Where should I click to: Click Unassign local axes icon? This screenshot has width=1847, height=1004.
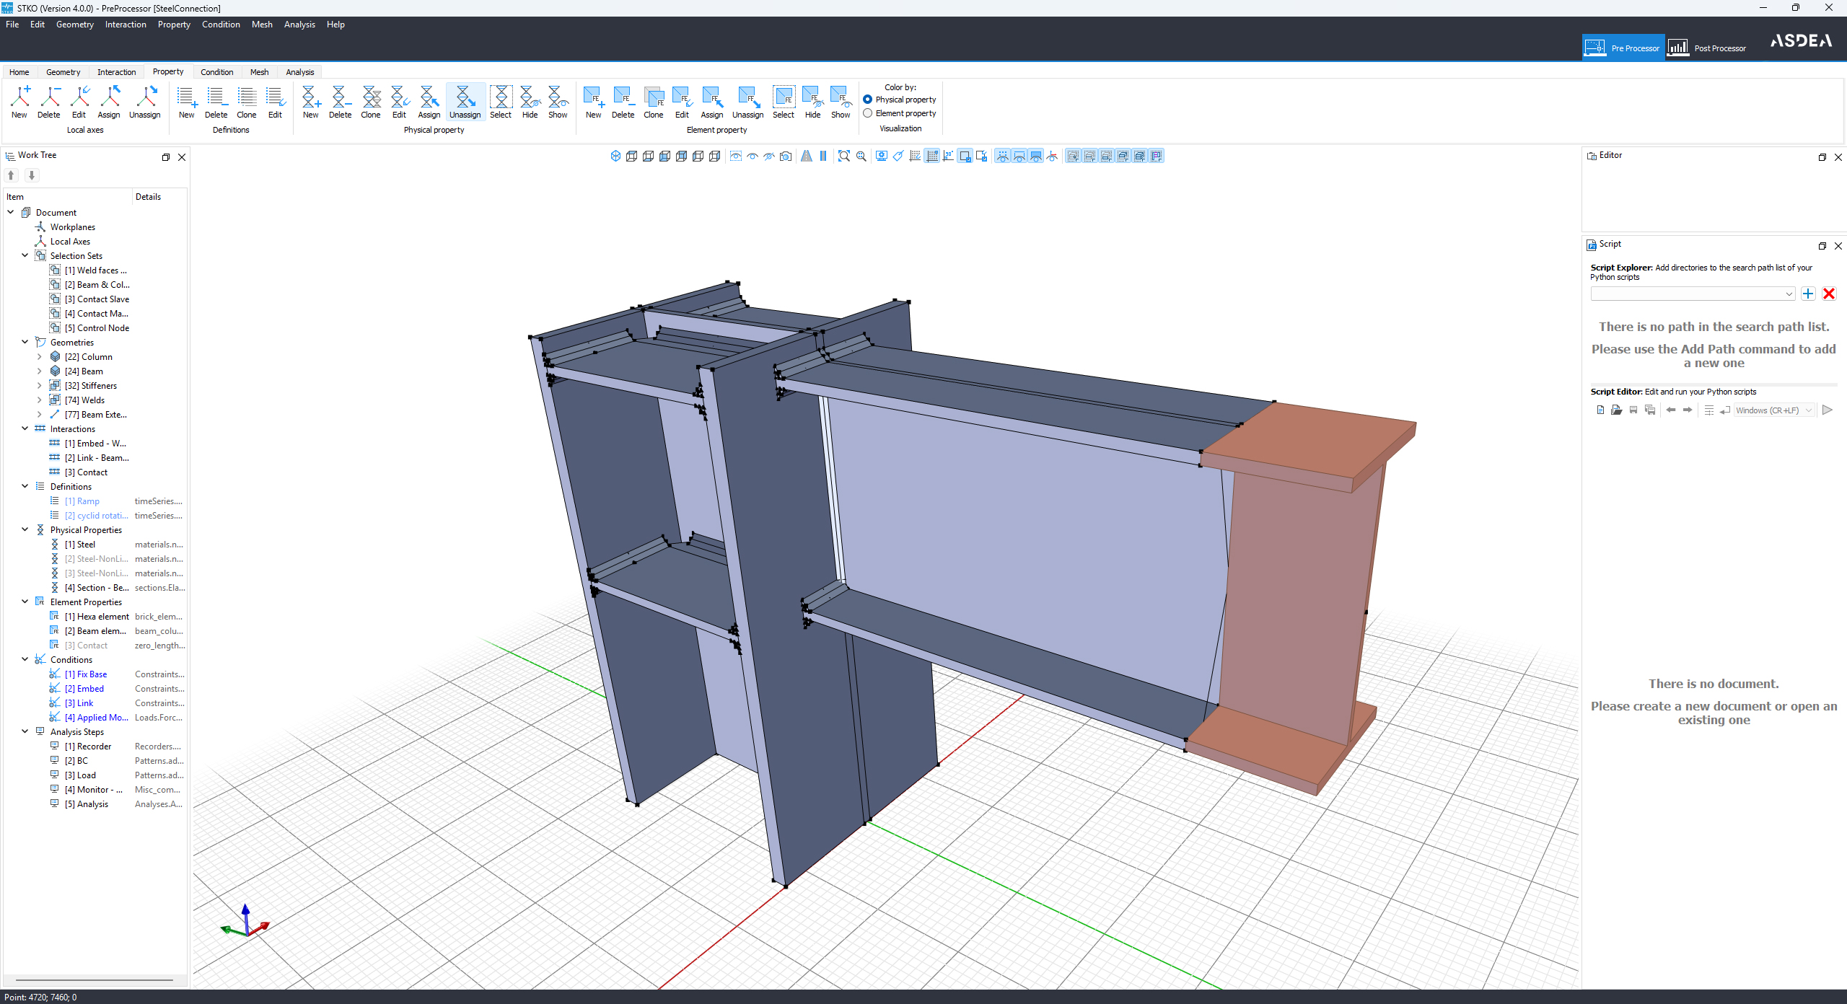pyautogui.click(x=145, y=102)
